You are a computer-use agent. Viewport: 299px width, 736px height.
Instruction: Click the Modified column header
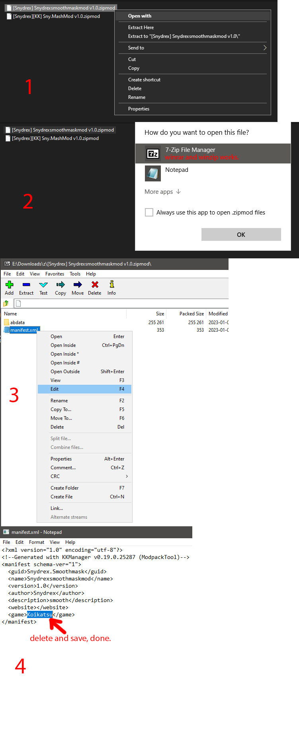pyautogui.click(x=218, y=314)
